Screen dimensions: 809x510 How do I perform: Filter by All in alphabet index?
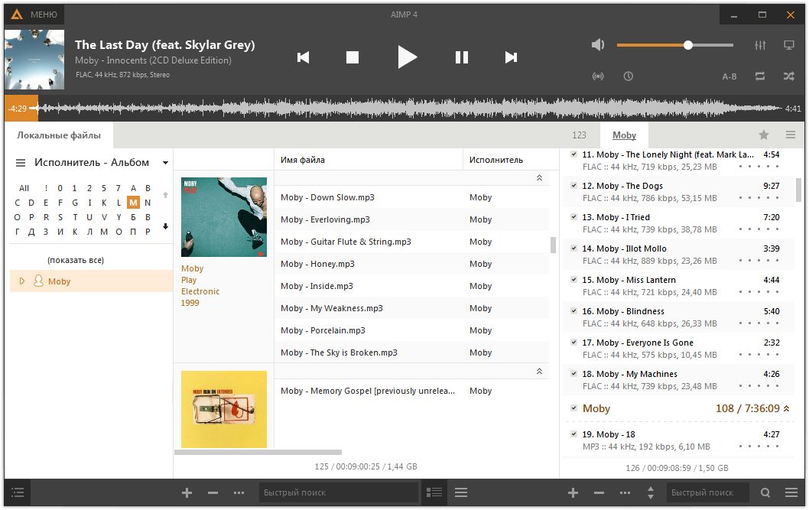coord(24,188)
